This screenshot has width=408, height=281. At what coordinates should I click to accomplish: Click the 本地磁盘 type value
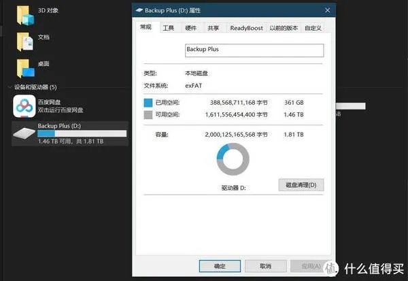[x=197, y=73]
